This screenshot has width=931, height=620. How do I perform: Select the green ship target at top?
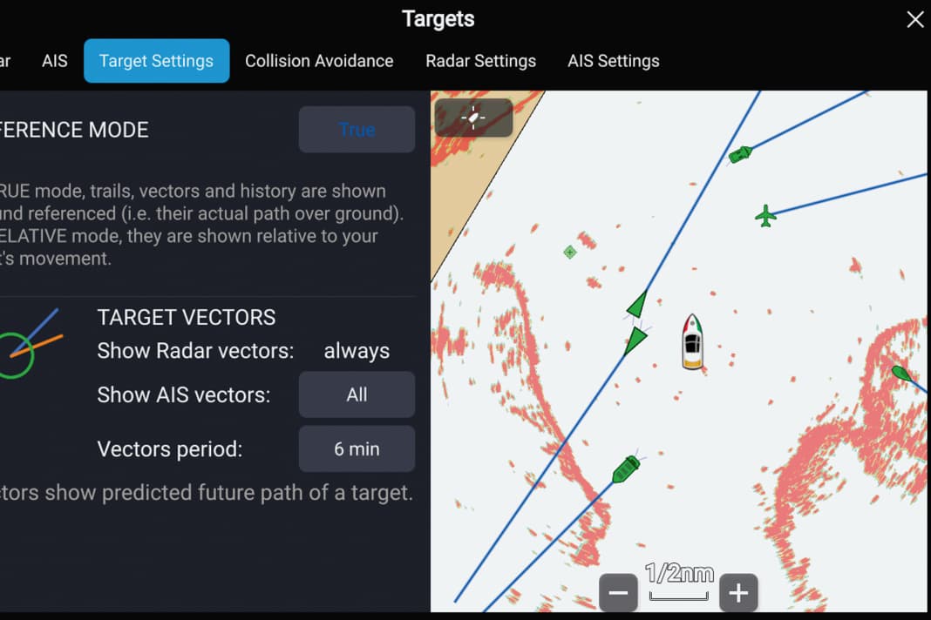740,154
